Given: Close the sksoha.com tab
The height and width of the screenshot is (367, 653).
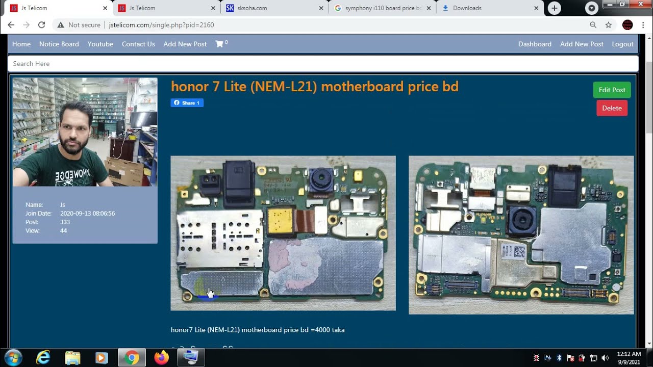Looking at the screenshot, I should coord(321,8).
